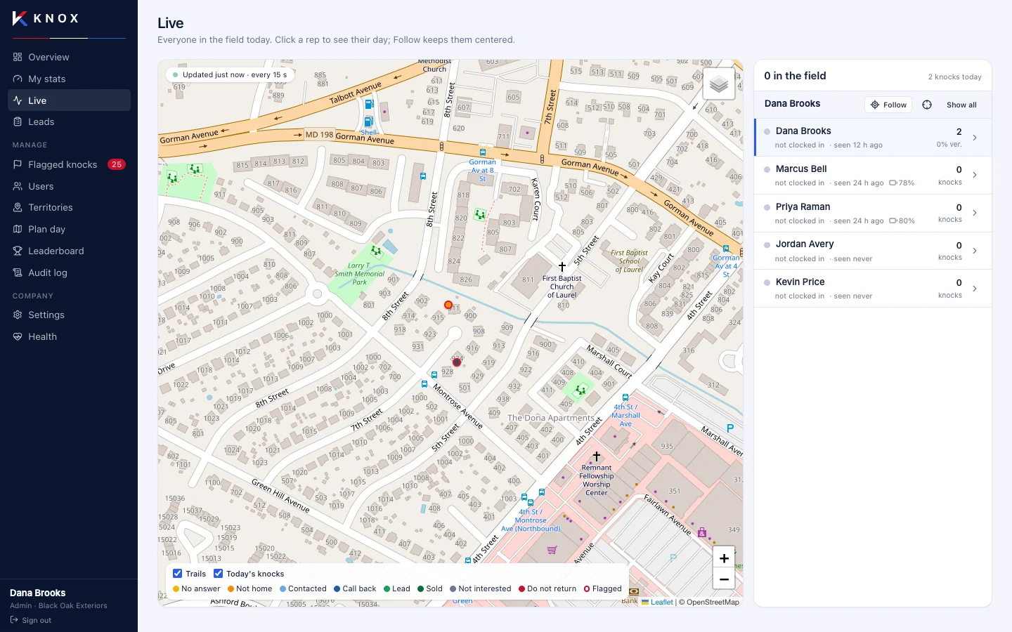Uncheck the Today's knocks checkbox
This screenshot has width=1012, height=632.
(219, 574)
